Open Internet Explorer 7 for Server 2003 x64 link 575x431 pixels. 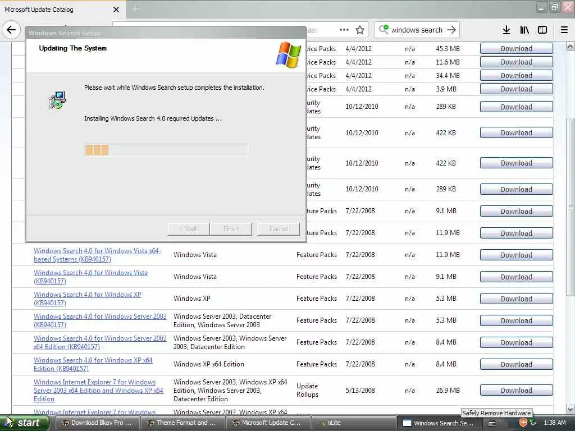(x=98, y=391)
